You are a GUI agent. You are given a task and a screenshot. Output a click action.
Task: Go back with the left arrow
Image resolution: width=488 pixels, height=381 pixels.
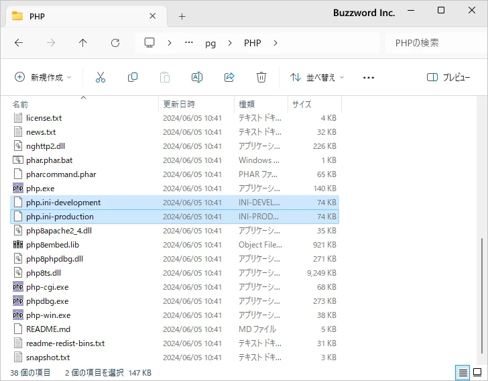point(19,43)
